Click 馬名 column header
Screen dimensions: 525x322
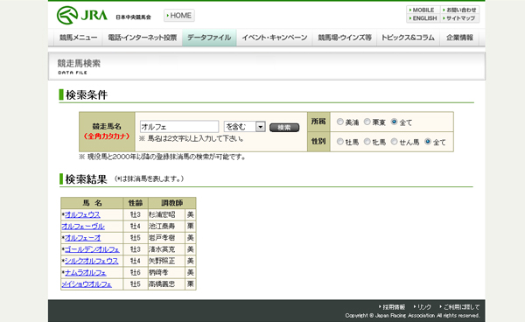(92, 203)
